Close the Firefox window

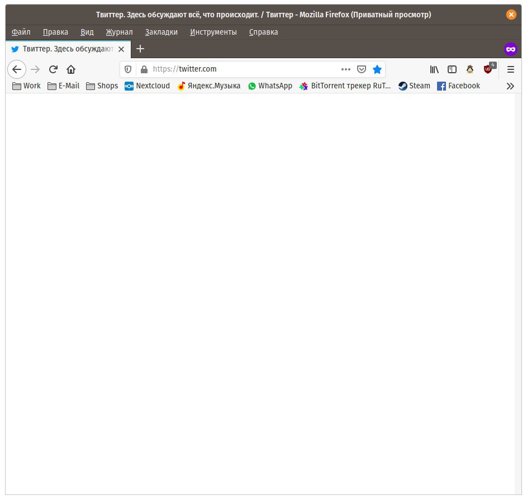coord(511,15)
